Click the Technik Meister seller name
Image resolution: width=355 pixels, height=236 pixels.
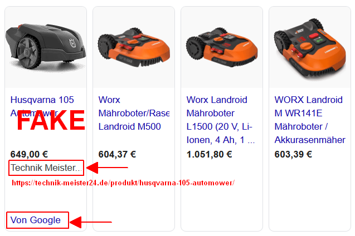pyautogui.click(x=46, y=168)
